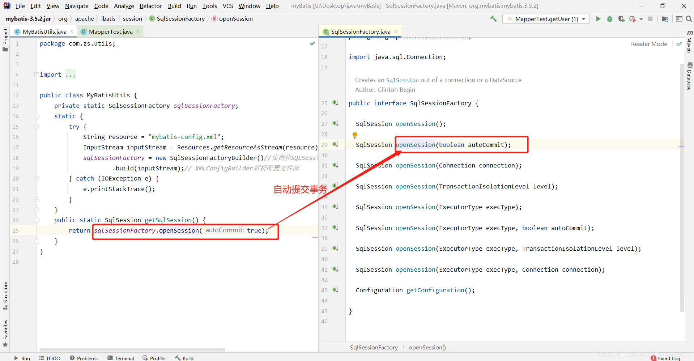The width and height of the screenshot is (694, 361).
Task: Click the implementations gutter icon on line 39
Action: click(x=335, y=248)
